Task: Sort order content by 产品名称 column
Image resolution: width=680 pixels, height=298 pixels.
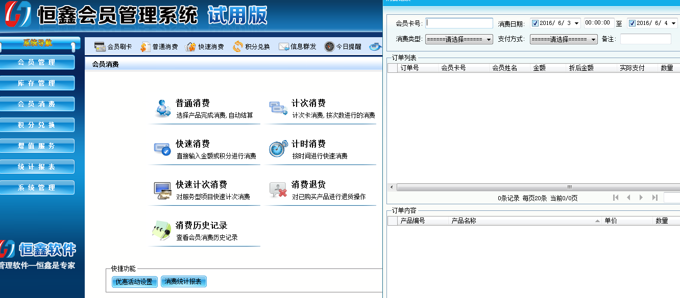Action: point(525,221)
